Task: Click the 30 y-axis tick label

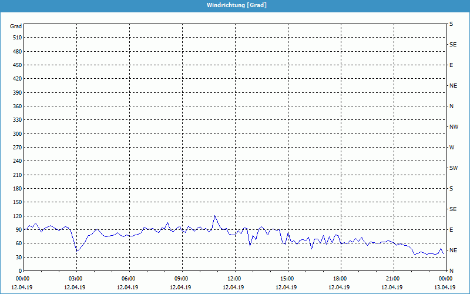Action: click(x=18, y=258)
